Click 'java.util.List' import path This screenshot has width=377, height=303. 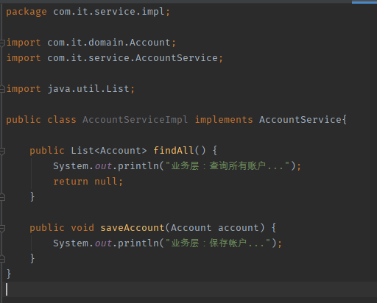pos(88,89)
